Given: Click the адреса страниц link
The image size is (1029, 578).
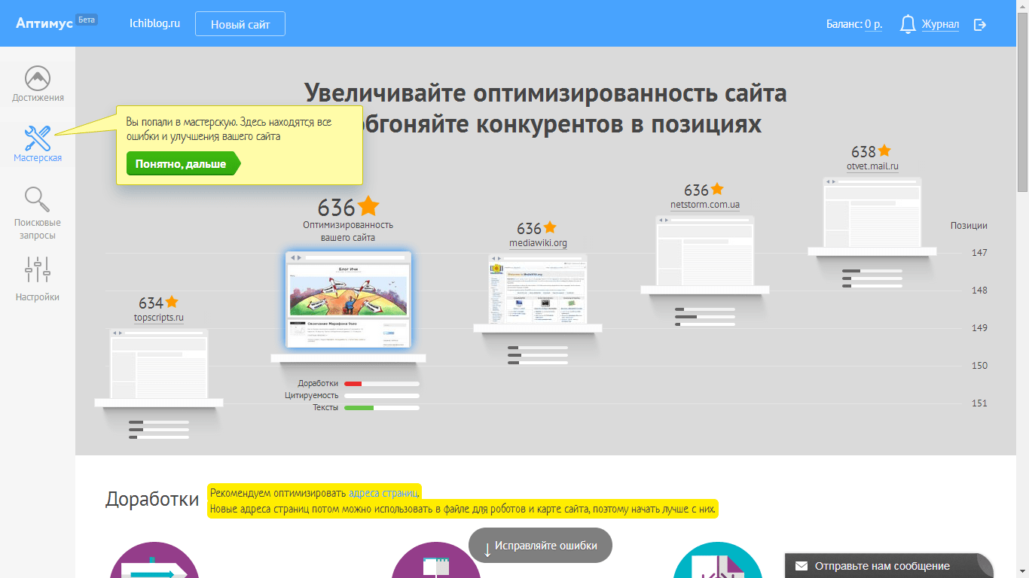Looking at the screenshot, I should (383, 494).
